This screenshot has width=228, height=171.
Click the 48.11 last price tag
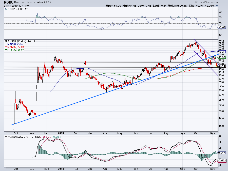[x=222, y=66]
